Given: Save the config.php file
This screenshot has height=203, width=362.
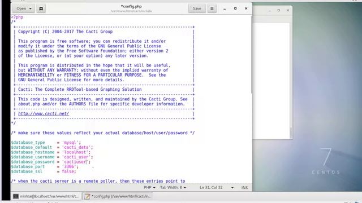Looking at the screenshot, I should (x=197, y=8).
